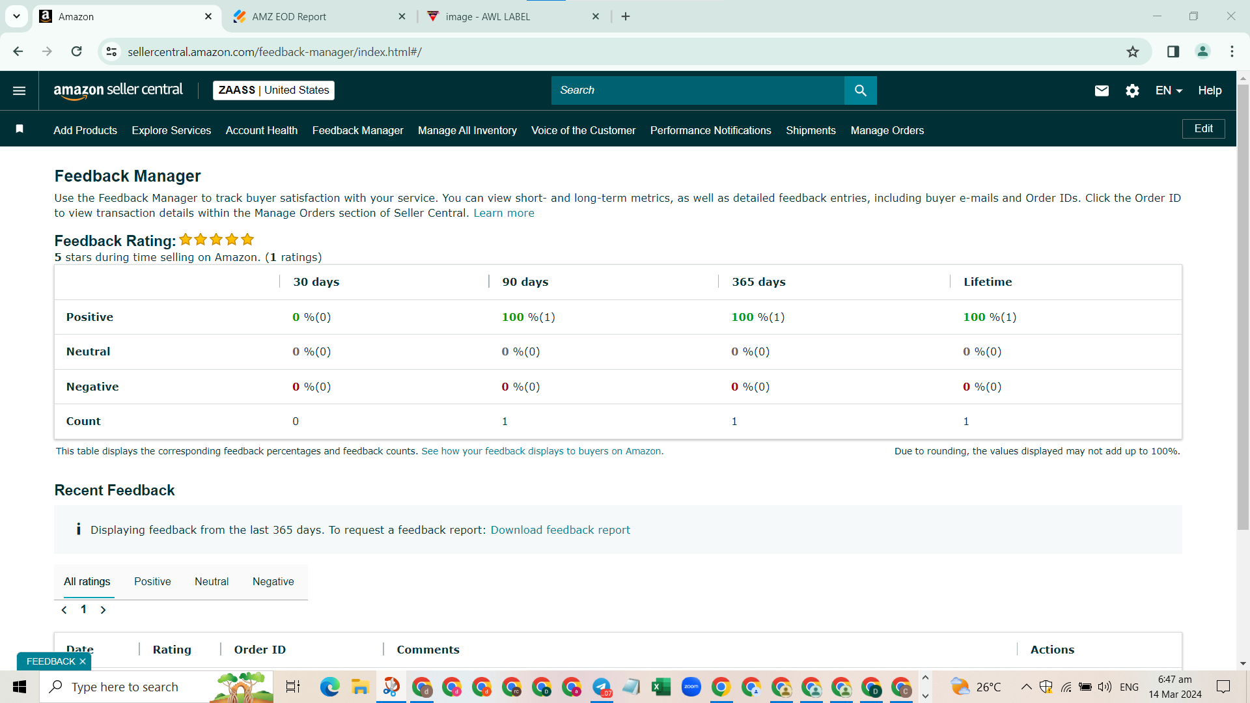Open Voice of the Customer menu item

[583, 130]
